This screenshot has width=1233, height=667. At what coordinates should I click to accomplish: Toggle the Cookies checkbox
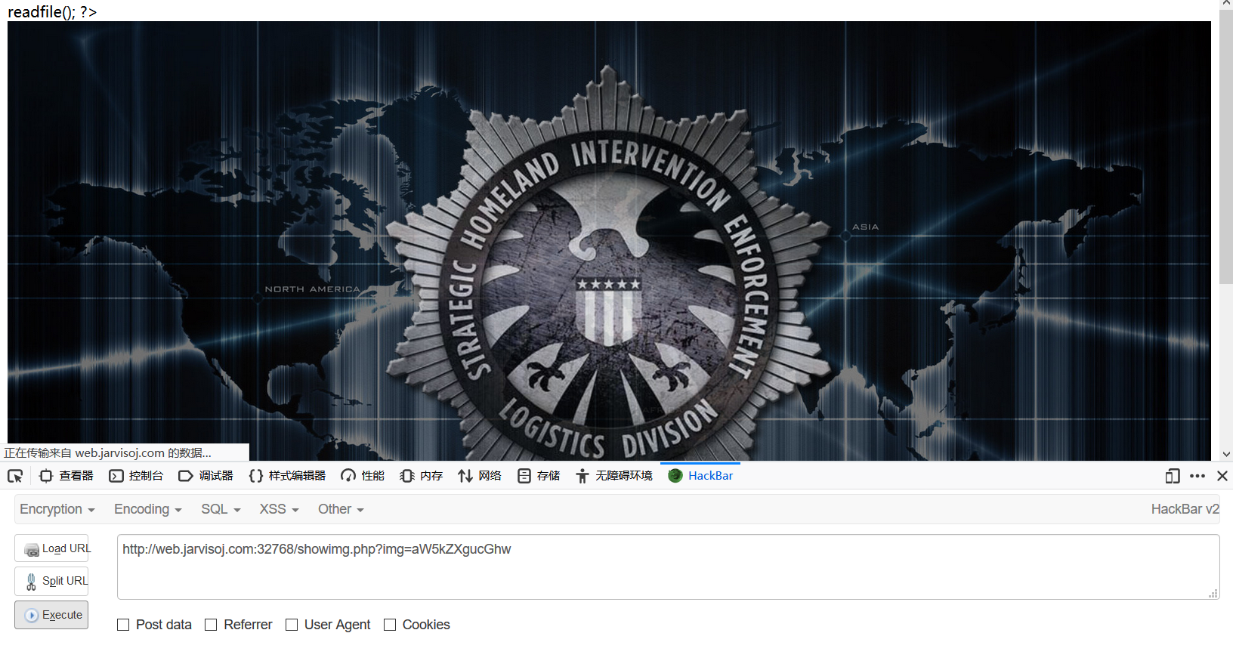pyautogui.click(x=390, y=625)
